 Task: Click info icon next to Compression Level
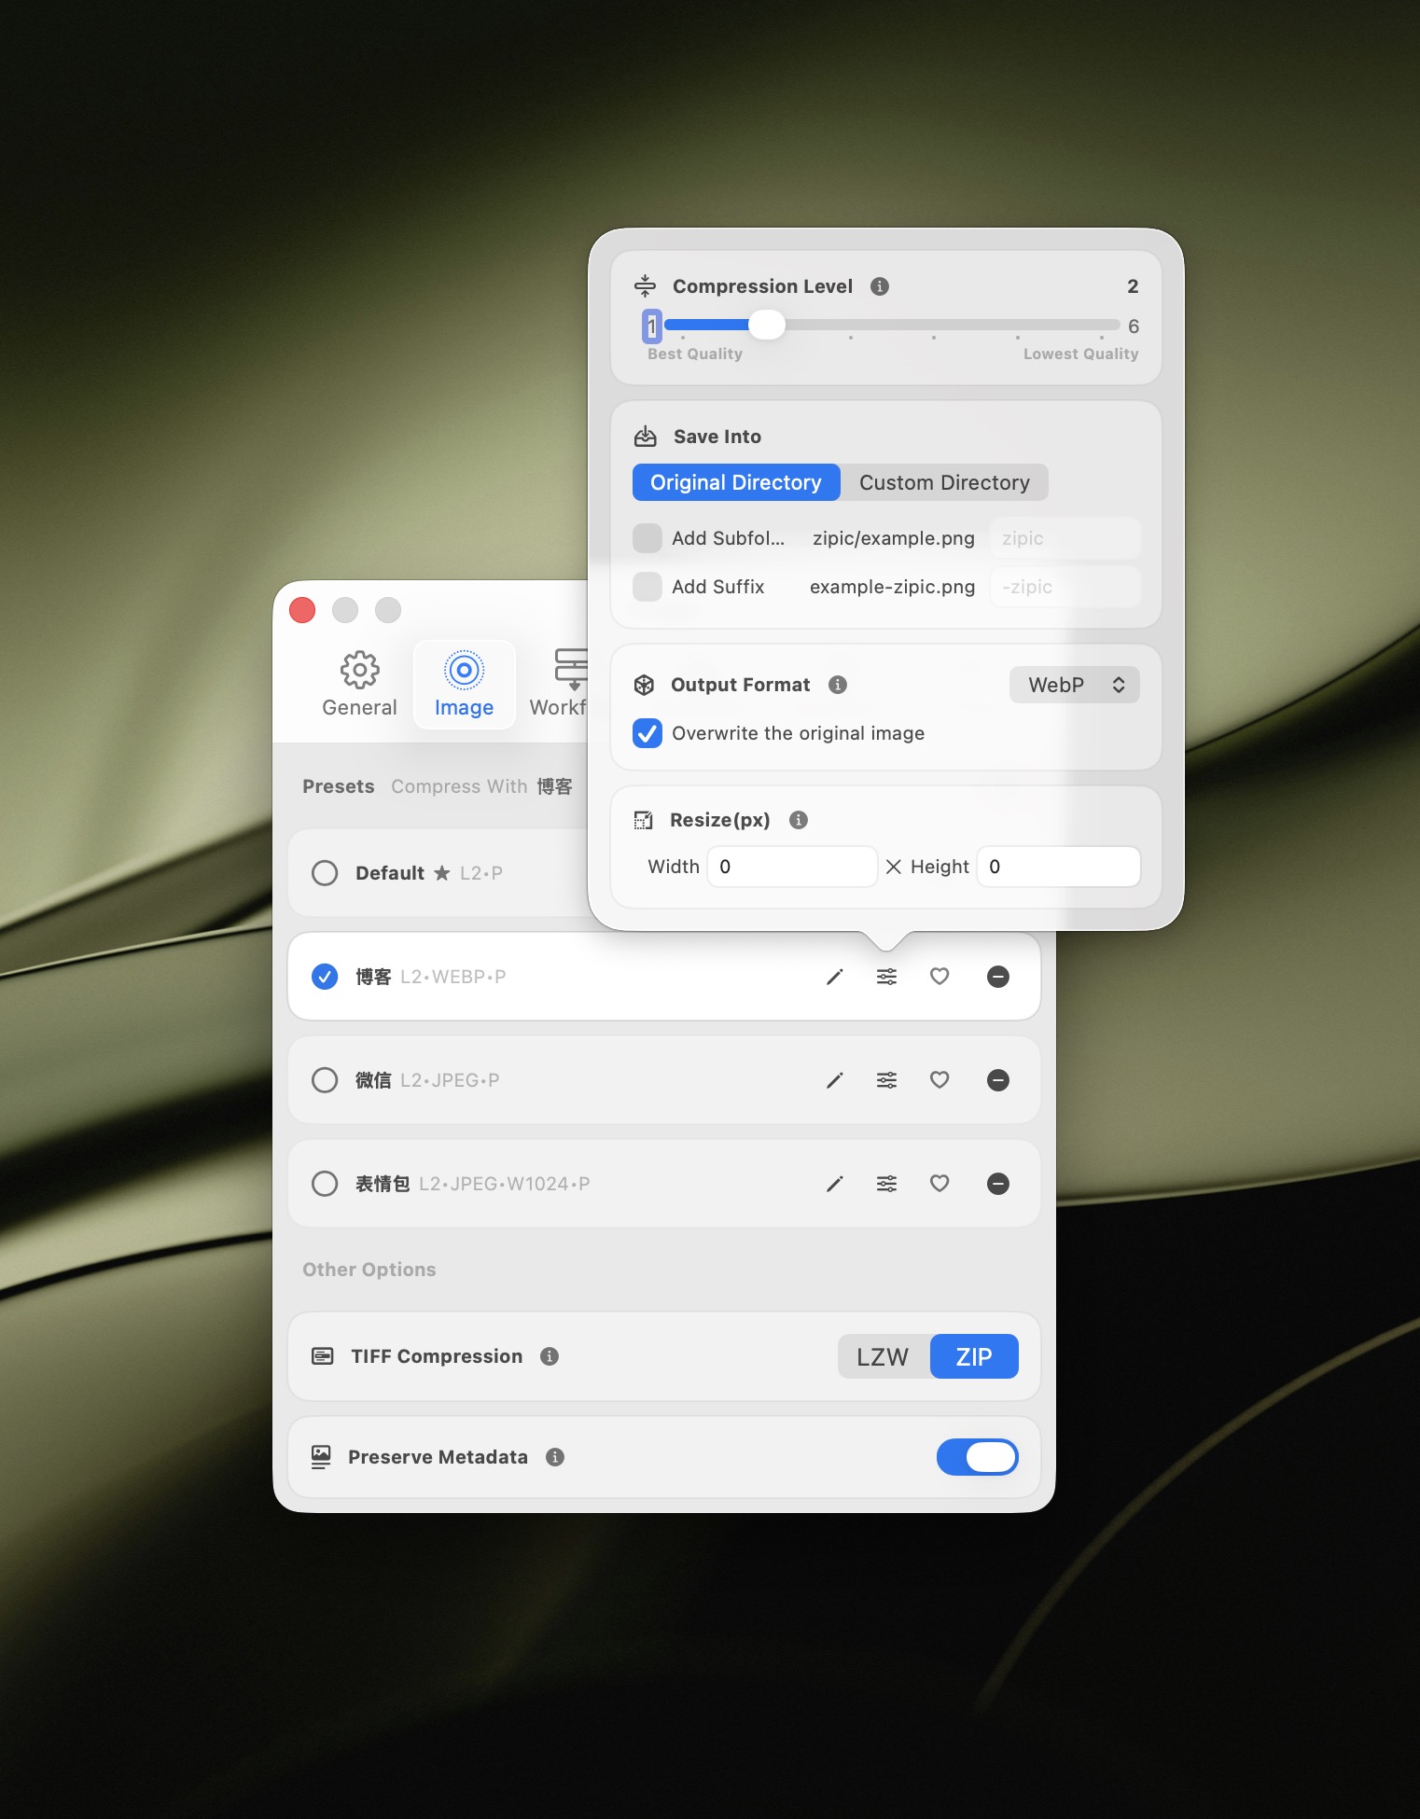click(879, 286)
